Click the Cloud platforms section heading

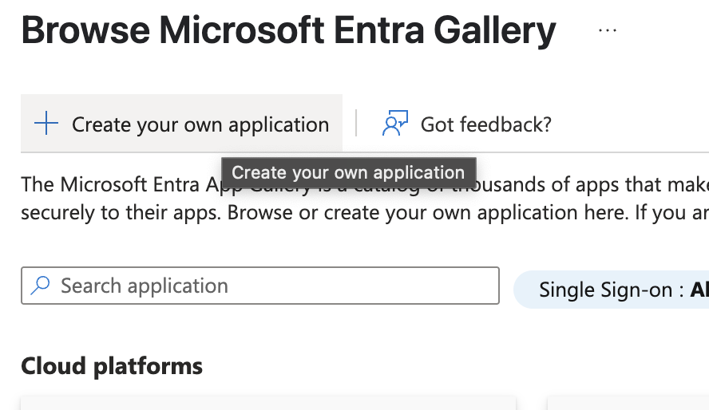click(112, 366)
